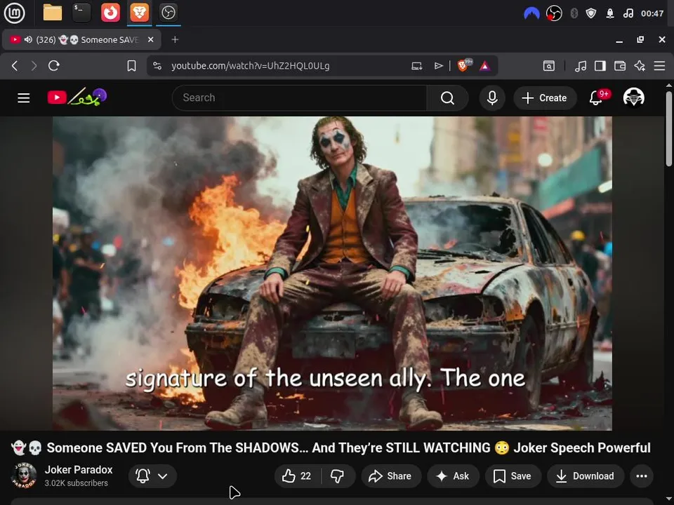This screenshot has width=674, height=505.
Task: Click the install/cast screen icon in address bar
Action: pos(416,66)
